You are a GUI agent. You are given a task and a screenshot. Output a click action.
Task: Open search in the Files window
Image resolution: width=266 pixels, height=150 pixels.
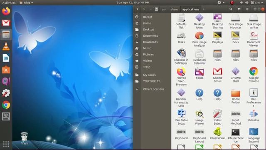click(x=231, y=9)
